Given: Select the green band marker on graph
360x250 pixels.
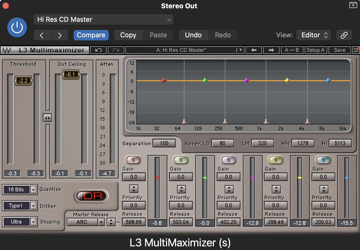Looking at the screenshot, I should [205, 80].
